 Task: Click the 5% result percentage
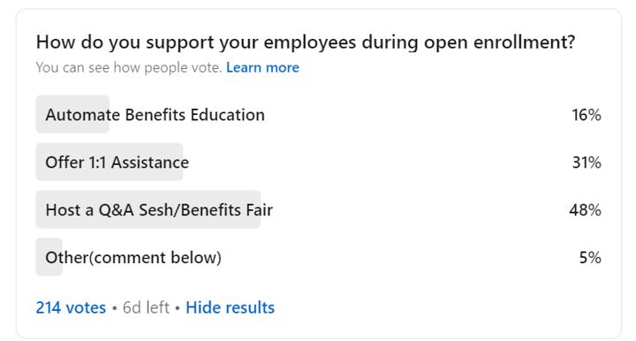click(590, 257)
